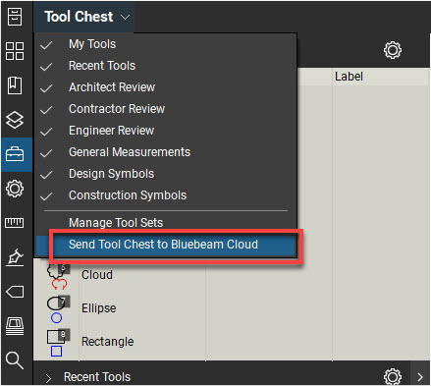
Task: Open the Properties gear panel icon
Action: pyautogui.click(x=15, y=189)
